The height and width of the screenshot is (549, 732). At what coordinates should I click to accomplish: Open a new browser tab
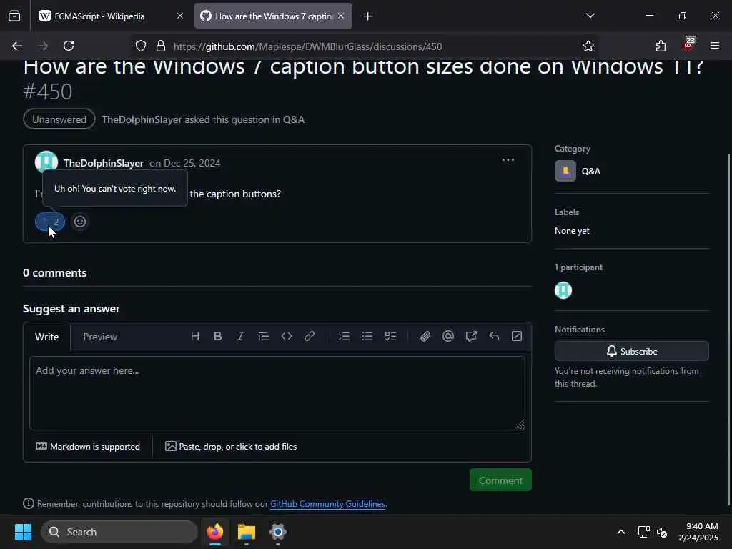[x=368, y=16]
